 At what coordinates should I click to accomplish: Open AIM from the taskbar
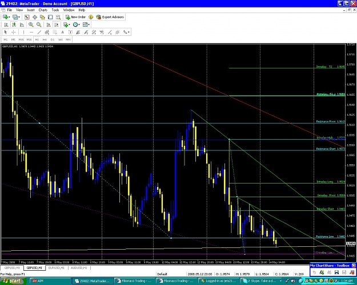click(49, 281)
